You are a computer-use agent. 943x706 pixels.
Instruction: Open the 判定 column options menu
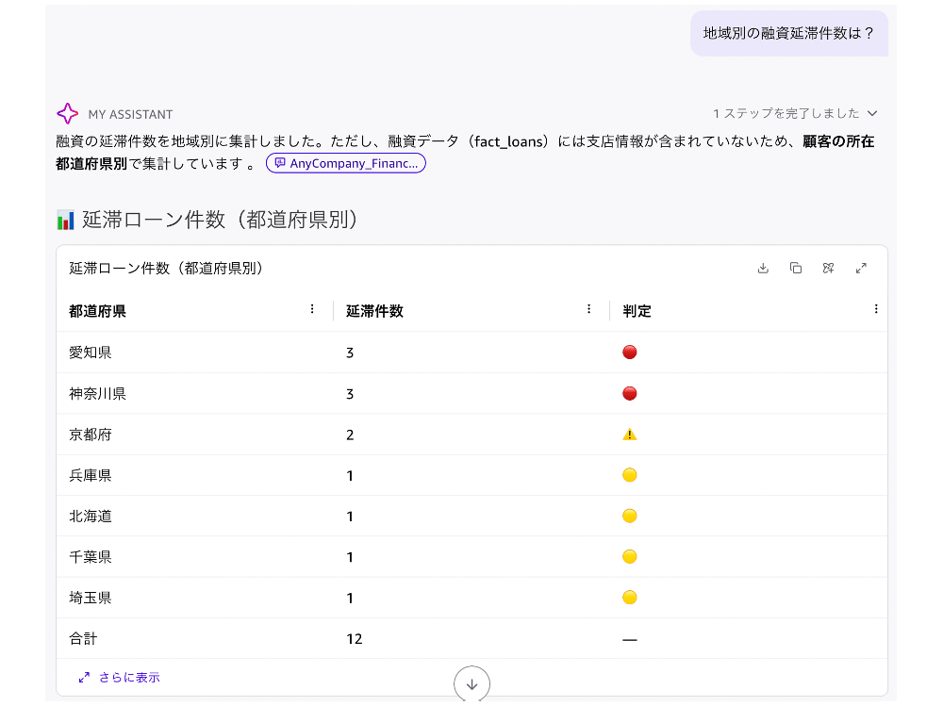click(876, 309)
